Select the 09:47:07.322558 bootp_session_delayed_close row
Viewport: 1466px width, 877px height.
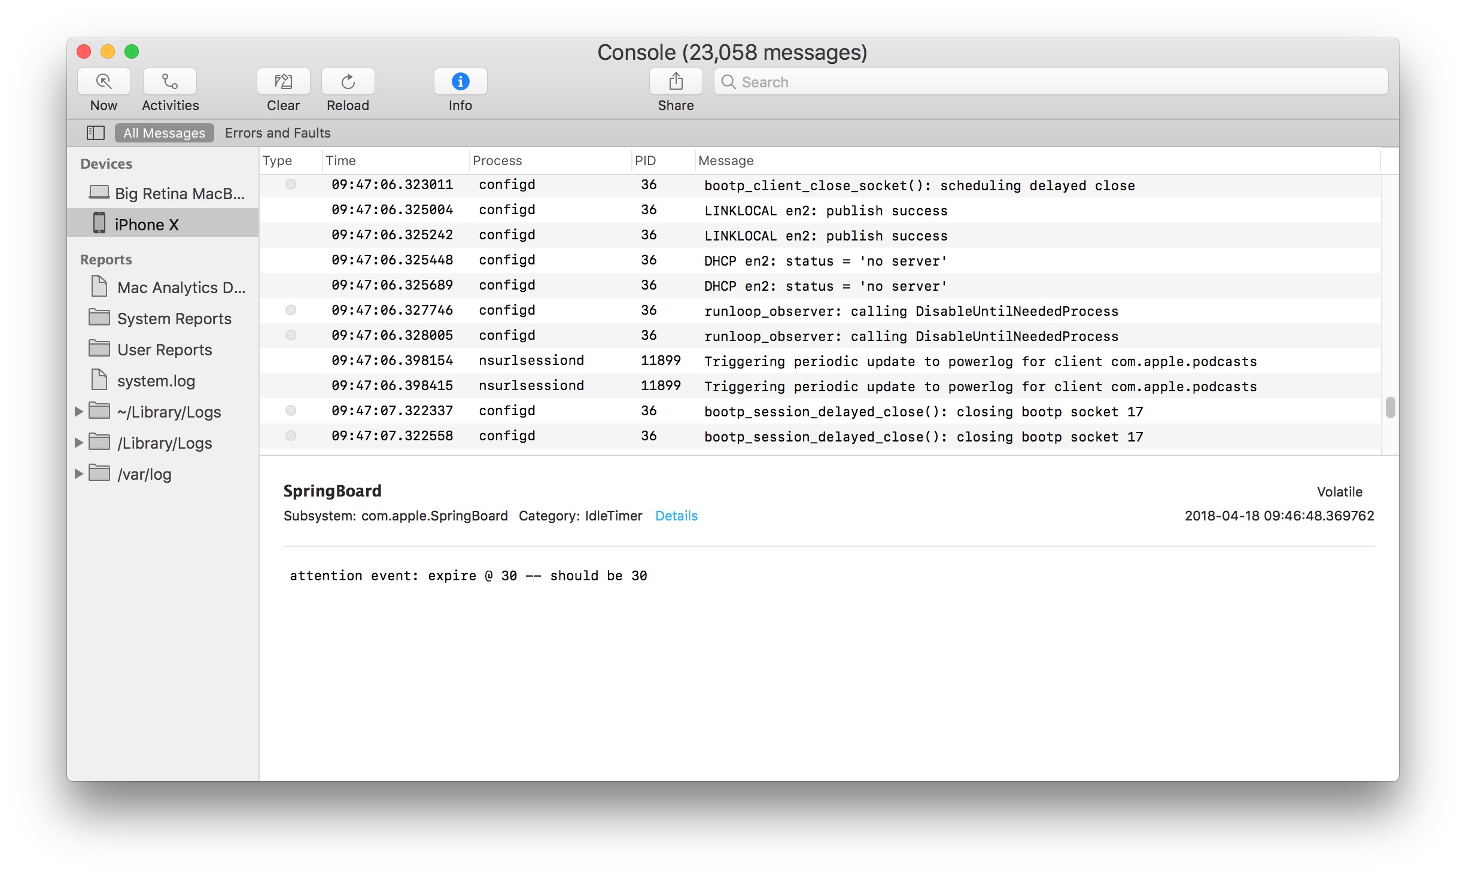point(820,436)
